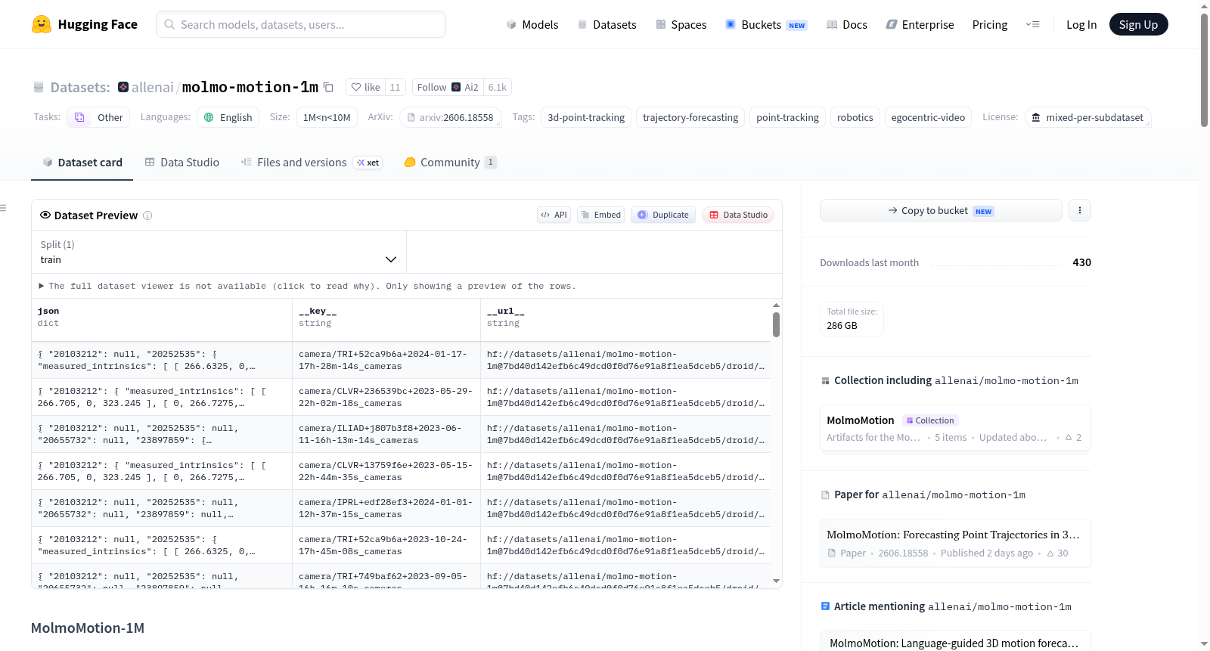
Task: Click the Dataset Preview eye icon
Action: pos(45,215)
